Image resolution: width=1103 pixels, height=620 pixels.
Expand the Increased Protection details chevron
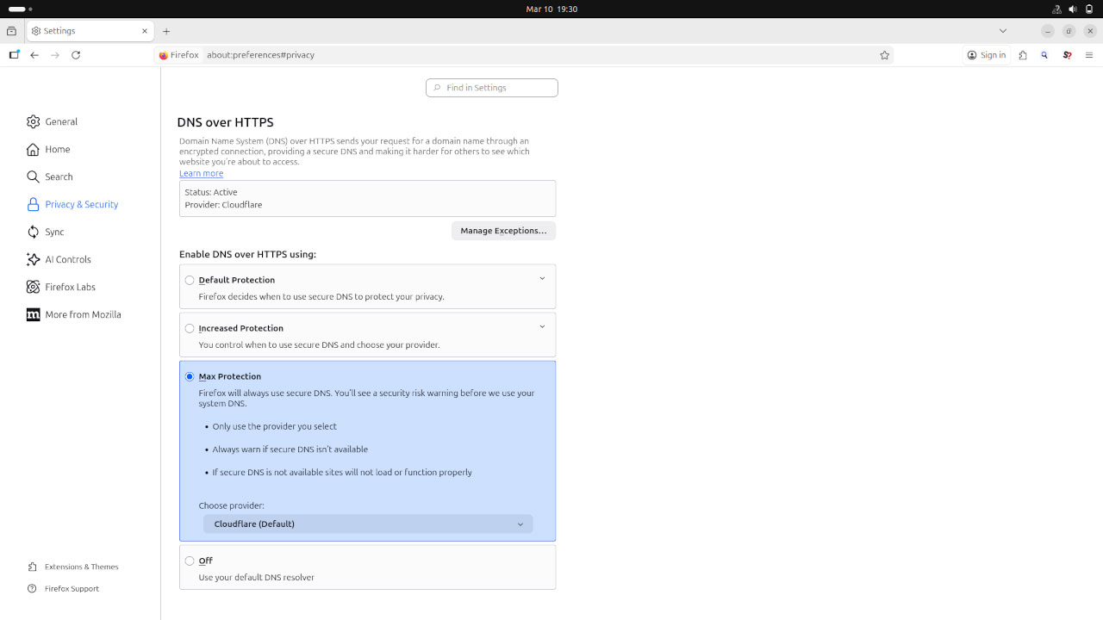tap(542, 326)
